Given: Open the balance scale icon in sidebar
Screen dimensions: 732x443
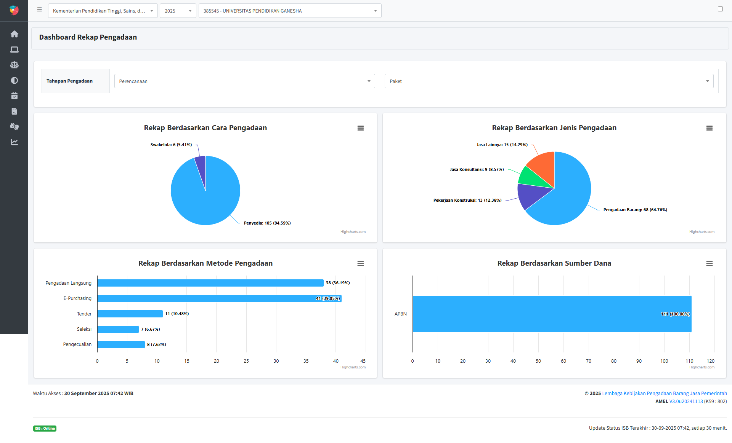Looking at the screenshot, I should tap(14, 65).
